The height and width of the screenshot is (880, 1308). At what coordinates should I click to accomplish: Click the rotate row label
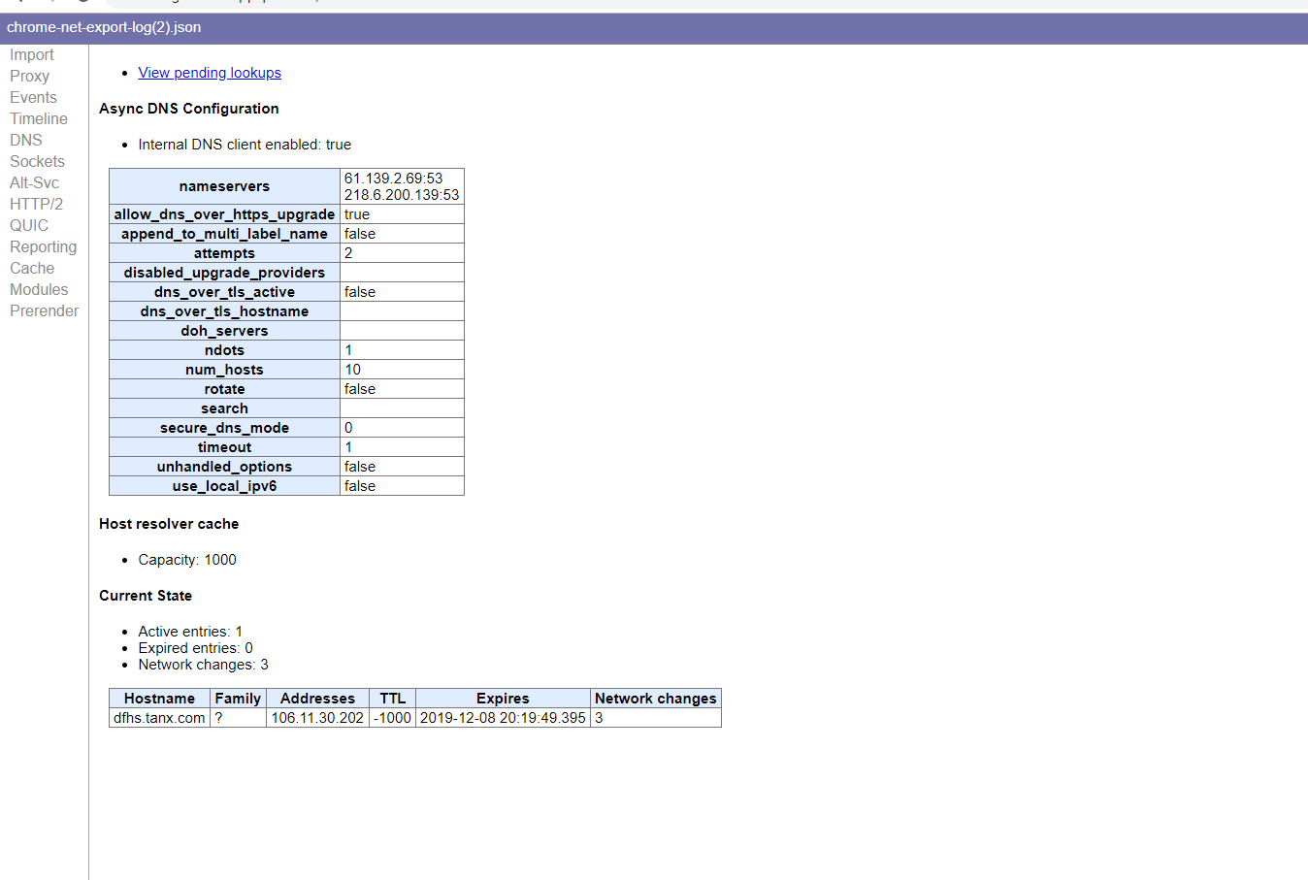pyautogui.click(x=224, y=389)
